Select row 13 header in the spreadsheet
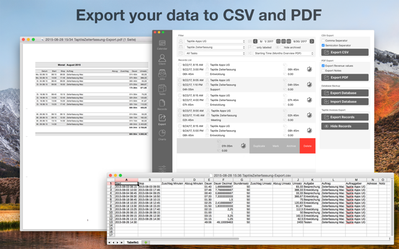399x249 pixels. [x=110, y=222]
